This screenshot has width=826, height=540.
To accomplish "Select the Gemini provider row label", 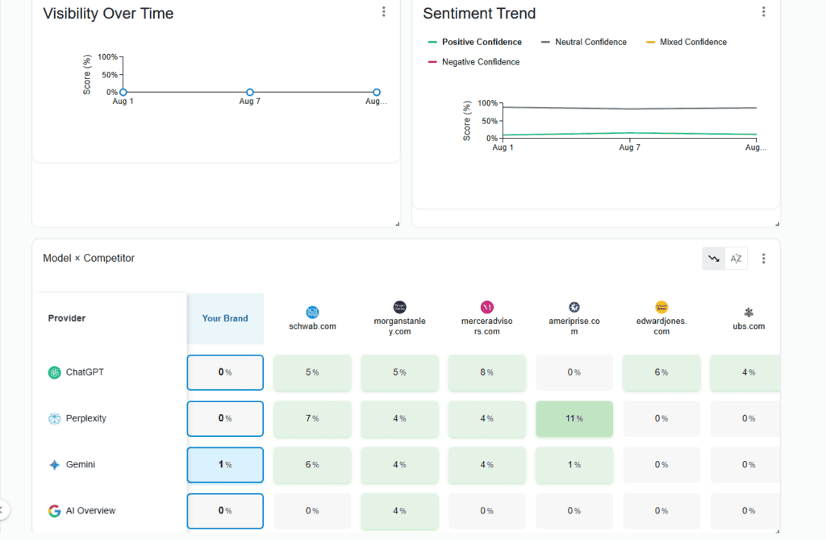I will pyautogui.click(x=81, y=465).
